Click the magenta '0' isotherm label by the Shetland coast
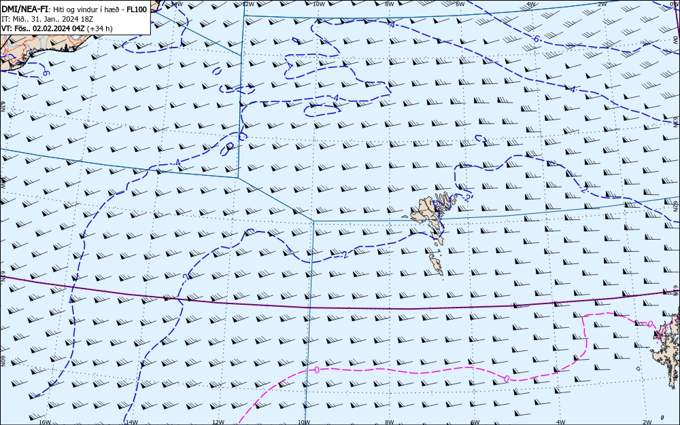This screenshot has width=680, height=425. click(x=649, y=324)
